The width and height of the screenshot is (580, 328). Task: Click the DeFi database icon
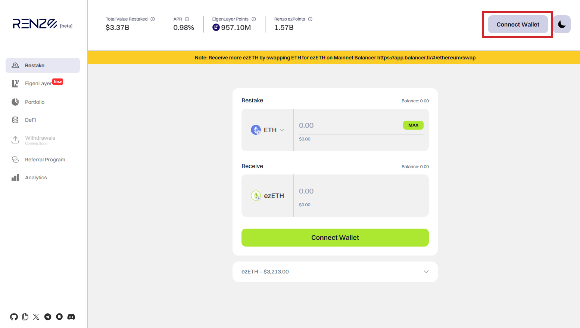(15, 120)
